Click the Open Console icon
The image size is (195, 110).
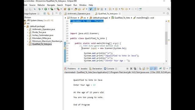pyautogui.click(x=170, y=68)
